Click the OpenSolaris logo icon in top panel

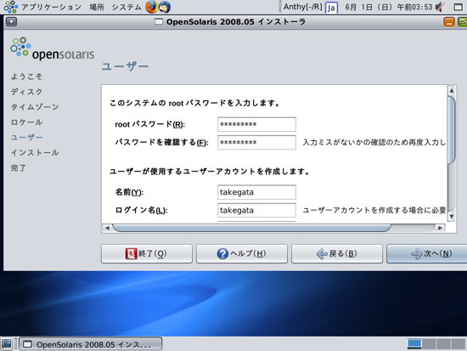coord(11,7)
